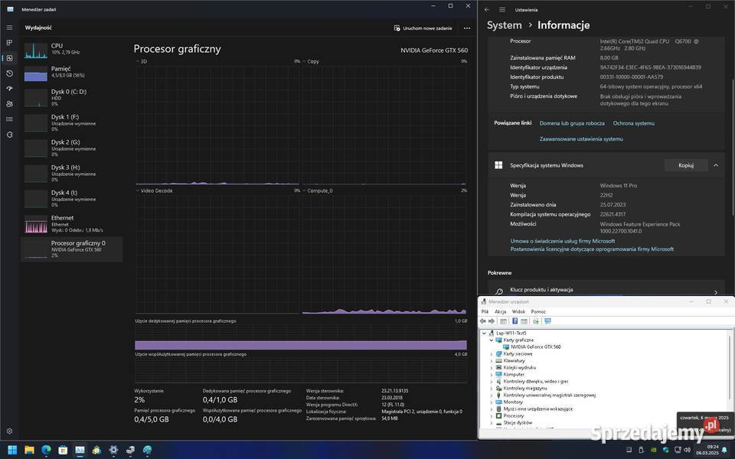Open Settings window navigation hamburger menu

tap(502, 9)
